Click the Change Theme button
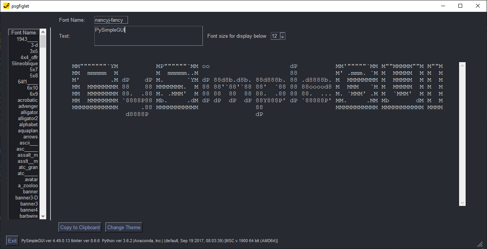 [x=123, y=227]
